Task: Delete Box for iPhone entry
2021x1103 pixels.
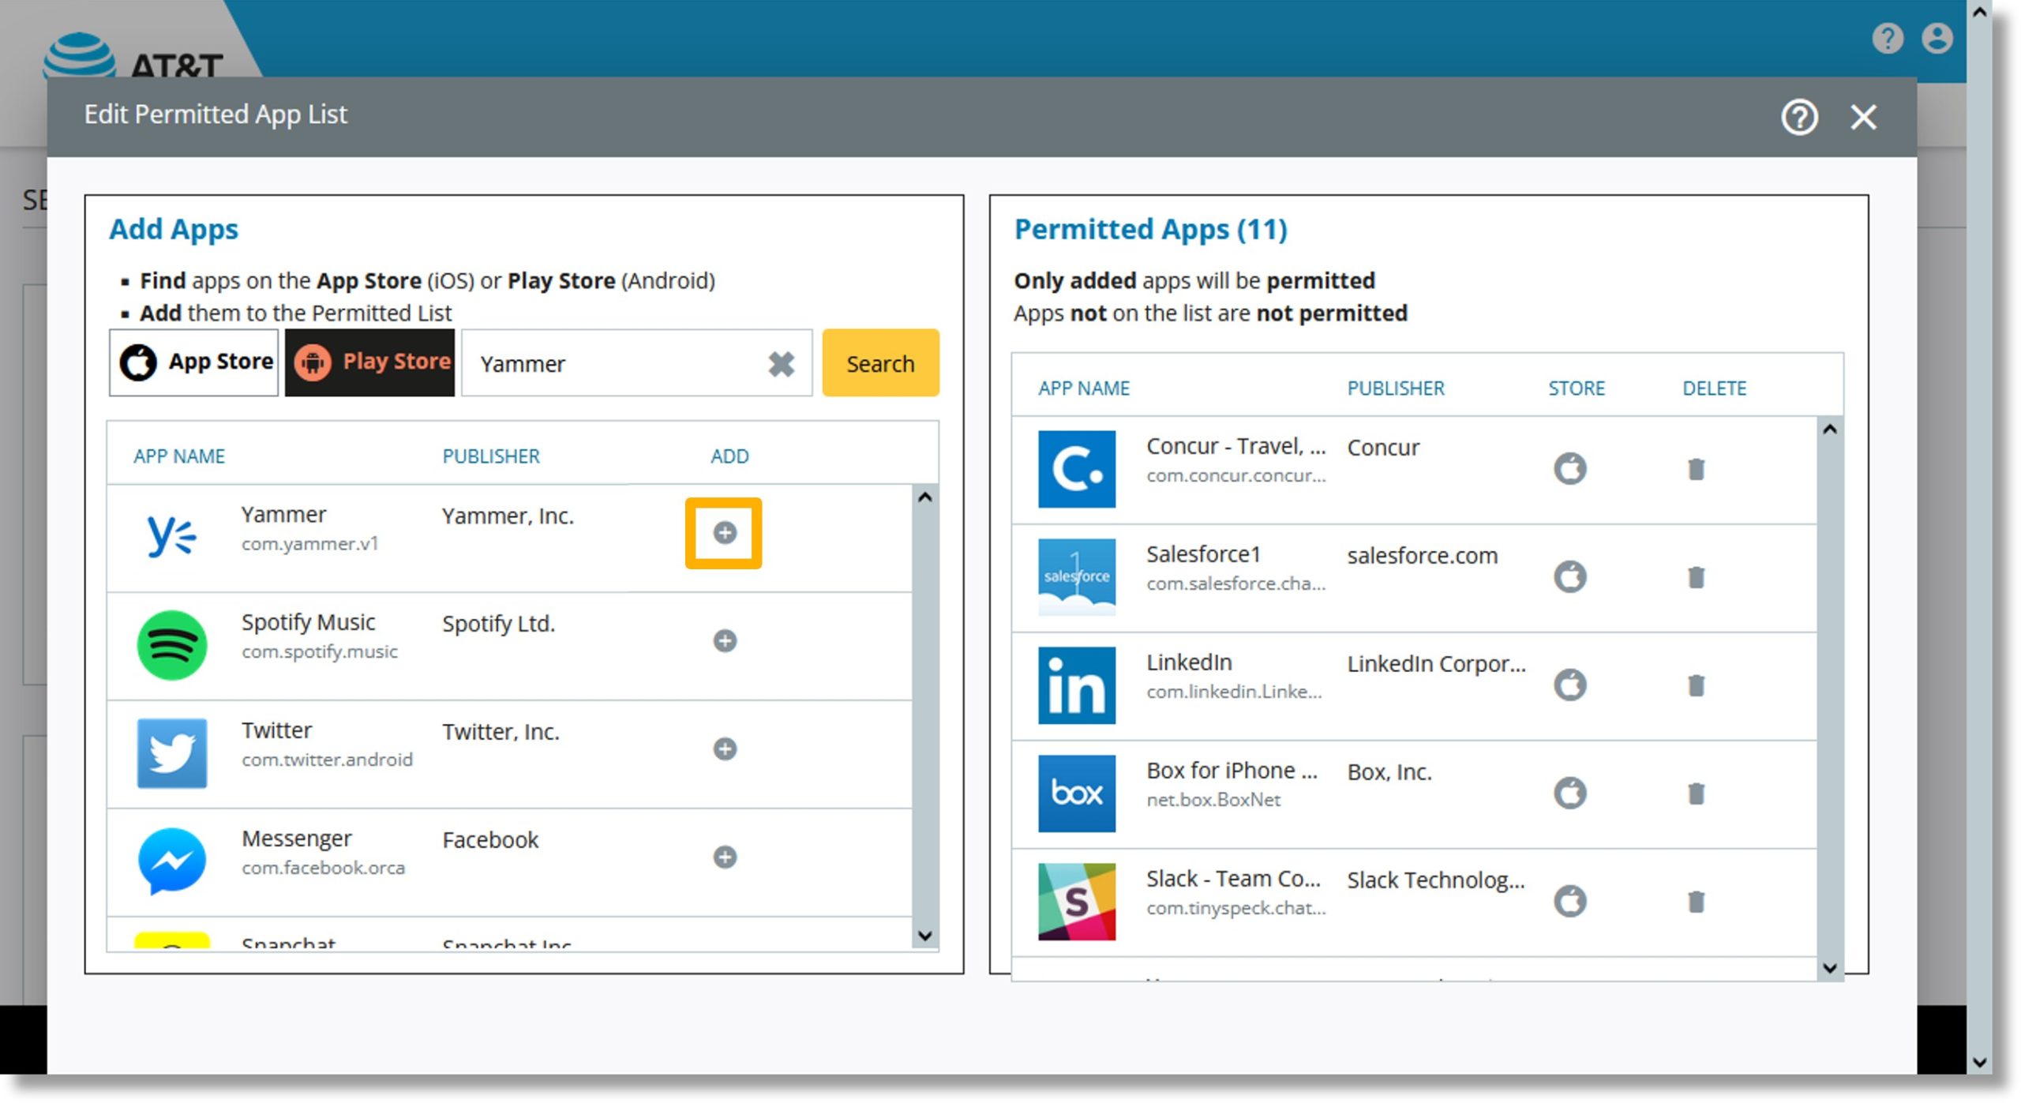Action: click(x=1696, y=793)
